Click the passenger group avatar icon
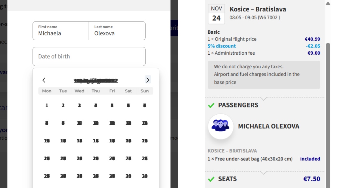 pyautogui.click(x=220, y=126)
